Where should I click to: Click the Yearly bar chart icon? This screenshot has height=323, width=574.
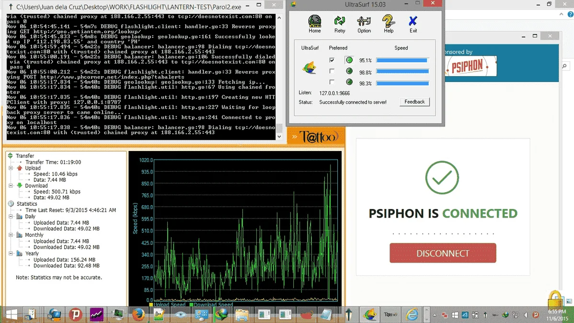[x=19, y=254]
